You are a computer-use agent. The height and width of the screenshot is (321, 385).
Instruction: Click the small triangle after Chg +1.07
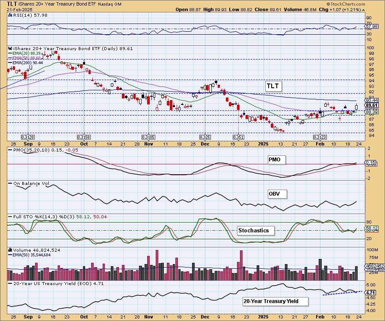(363, 10)
